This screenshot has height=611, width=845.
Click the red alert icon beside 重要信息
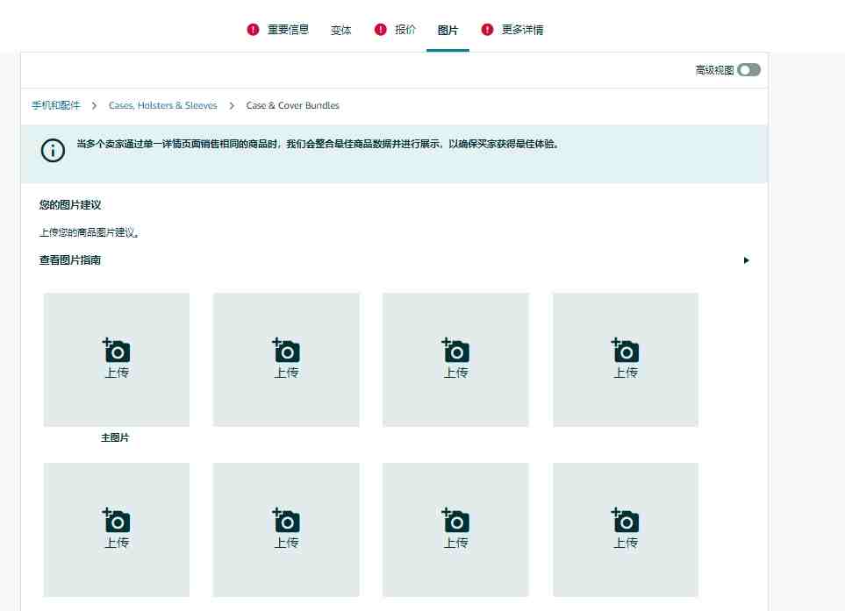253,30
